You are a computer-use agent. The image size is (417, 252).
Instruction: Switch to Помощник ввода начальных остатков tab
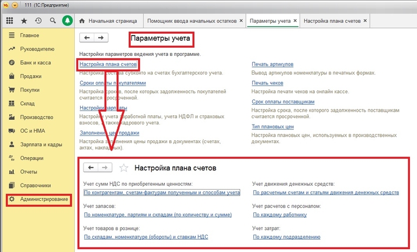click(x=192, y=20)
